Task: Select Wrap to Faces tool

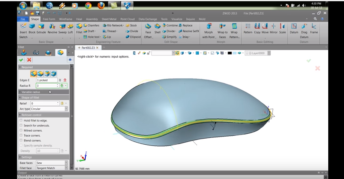Action: pyautogui.click(x=222, y=31)
